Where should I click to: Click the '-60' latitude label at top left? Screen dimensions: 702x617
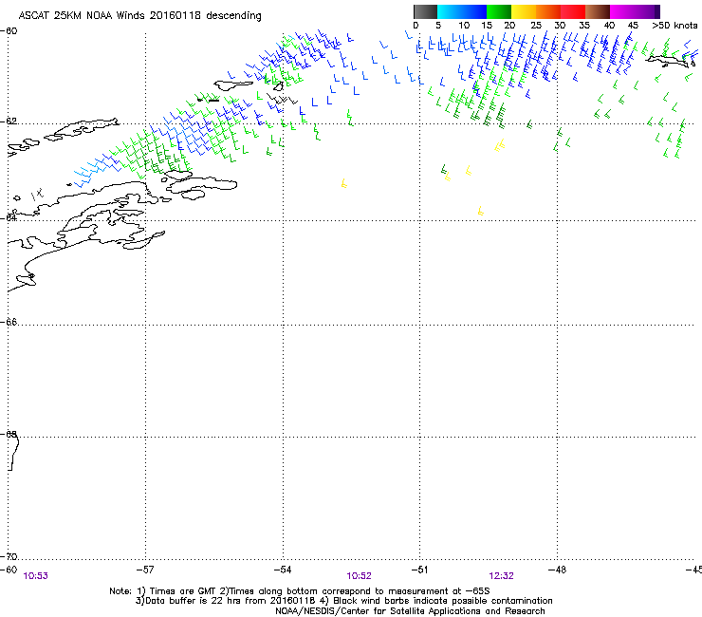[x=9, y=31]
